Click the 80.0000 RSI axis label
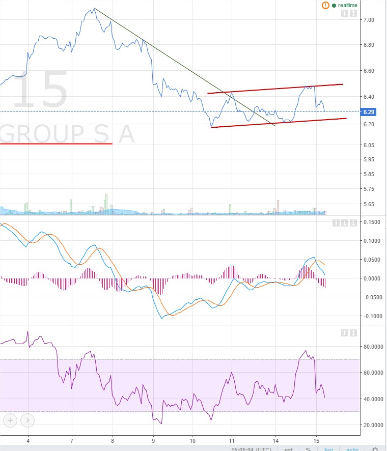Screen dimensions: 387x451 [373, 347]
